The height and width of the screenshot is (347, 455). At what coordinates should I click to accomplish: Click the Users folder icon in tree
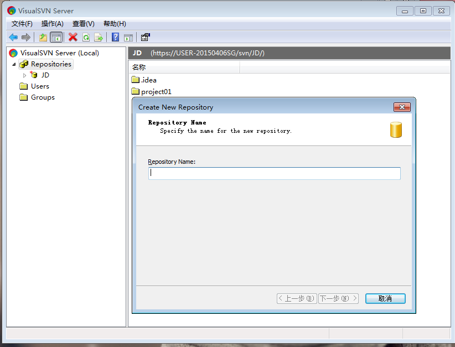pyautogui.click(x=23, y=86)
